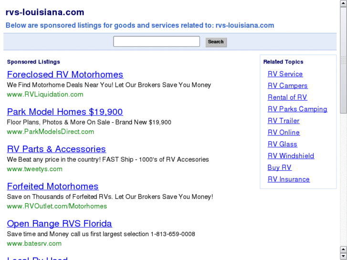
Task: Click the scrollbar up arrow at top
Action: (343, 3)
